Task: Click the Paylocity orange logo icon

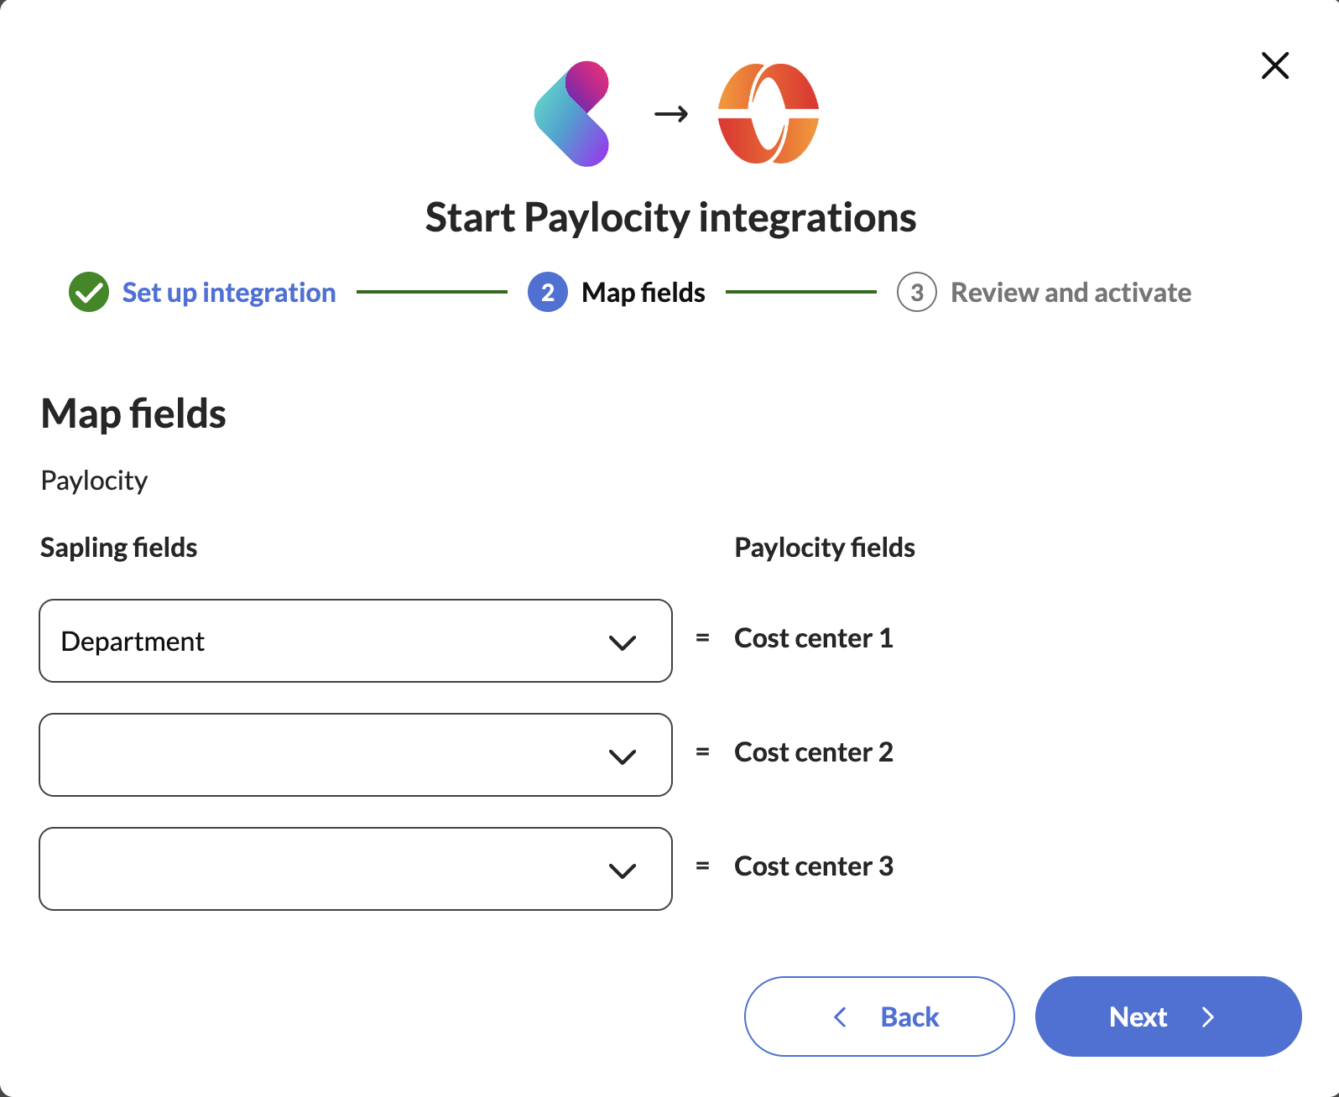Action: coord(768,114)
